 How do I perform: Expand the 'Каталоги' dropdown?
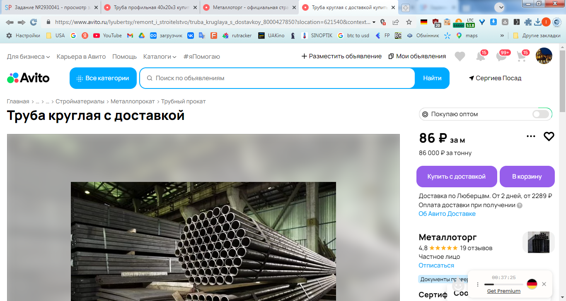[160, 56]
